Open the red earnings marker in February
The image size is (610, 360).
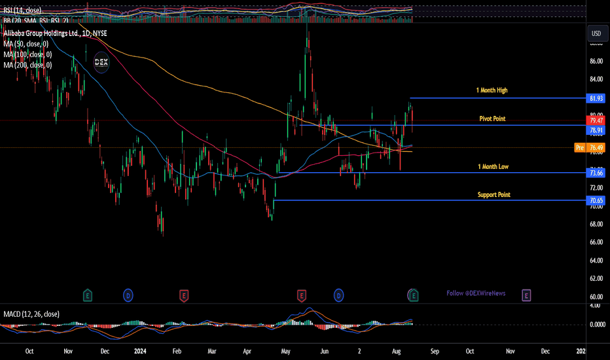click(x=184, y=296)
